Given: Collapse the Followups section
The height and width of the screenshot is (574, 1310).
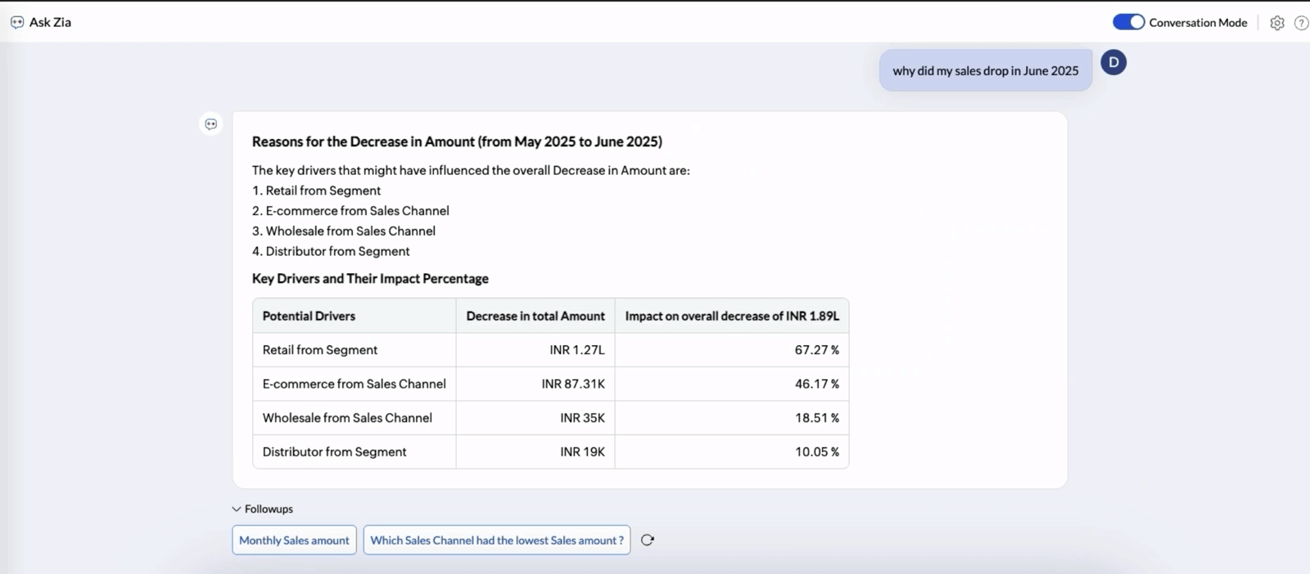Looking at the screenshot, I should 237,509.
